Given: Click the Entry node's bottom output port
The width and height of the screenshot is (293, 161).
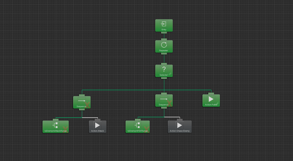Looking at the screenshot, I should (164, 33).
